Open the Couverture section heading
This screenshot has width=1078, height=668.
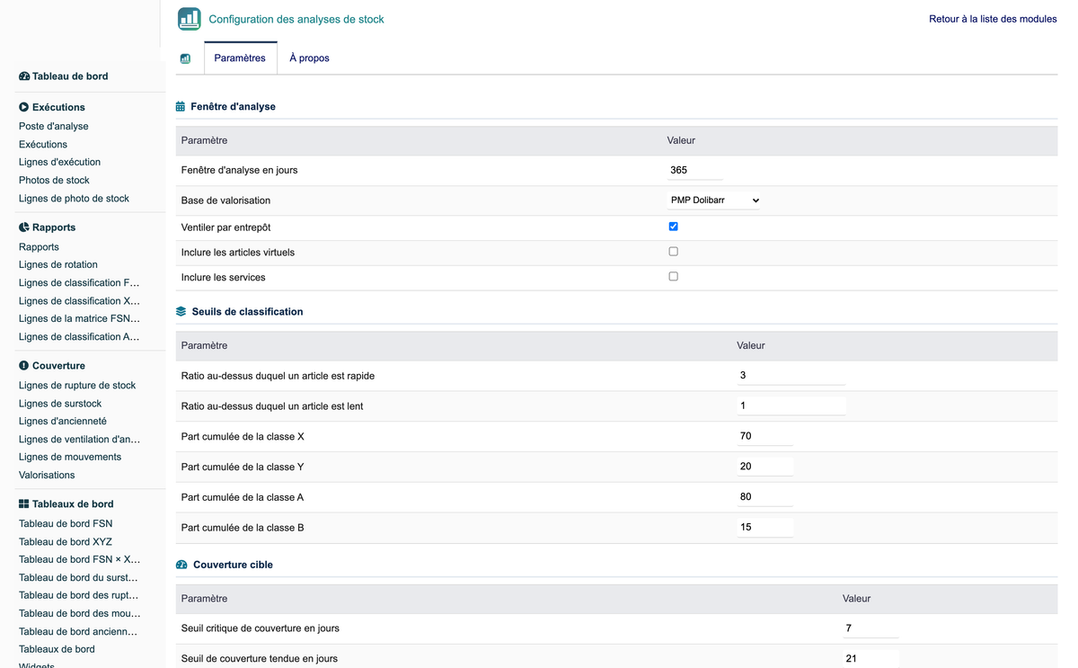click(58, 366)
